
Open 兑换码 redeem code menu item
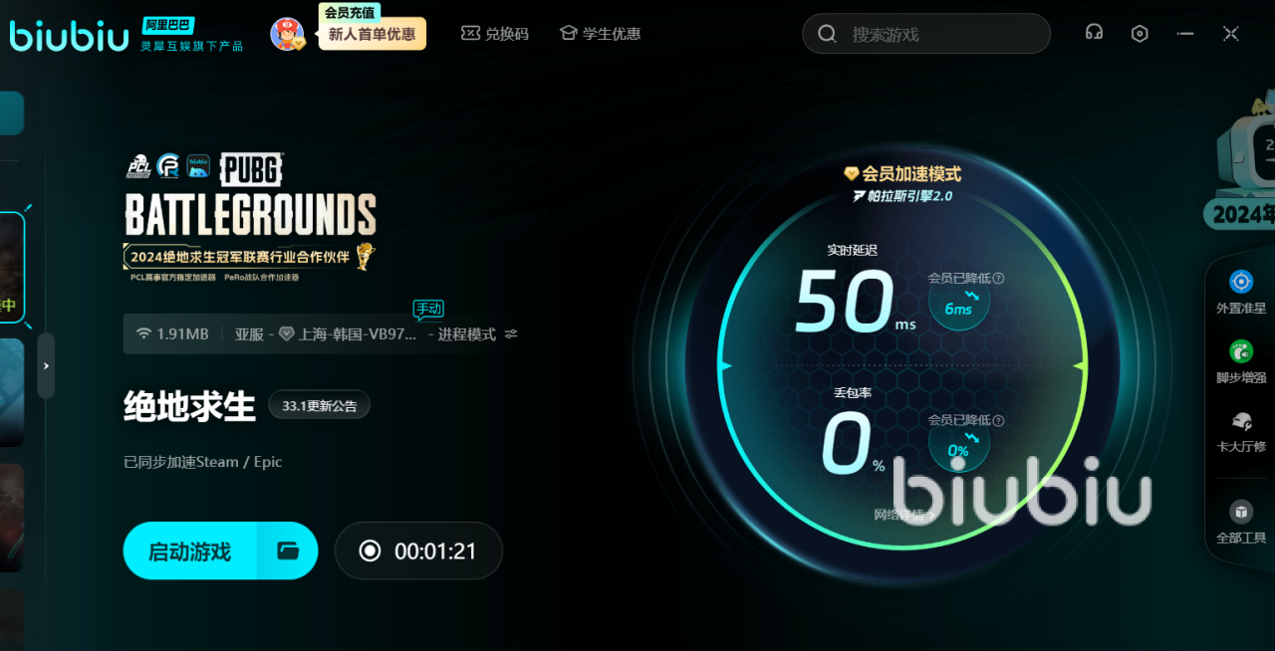(x=495, y=34)
